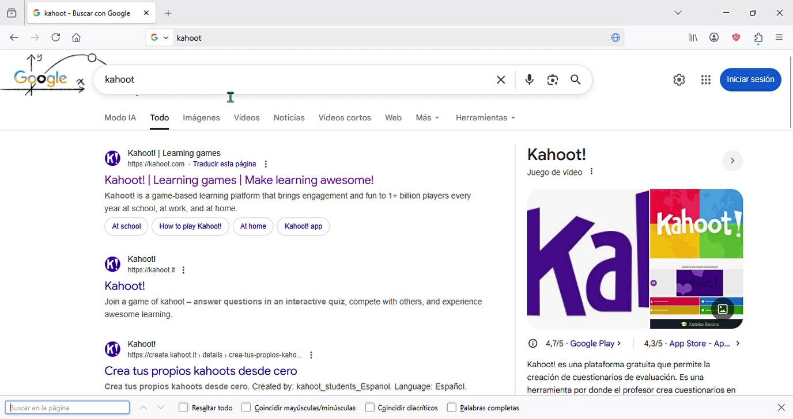Viewport: 793px width, 419px height.
Task: Open options menu for kahoot.it result
Action: [183, 270]
